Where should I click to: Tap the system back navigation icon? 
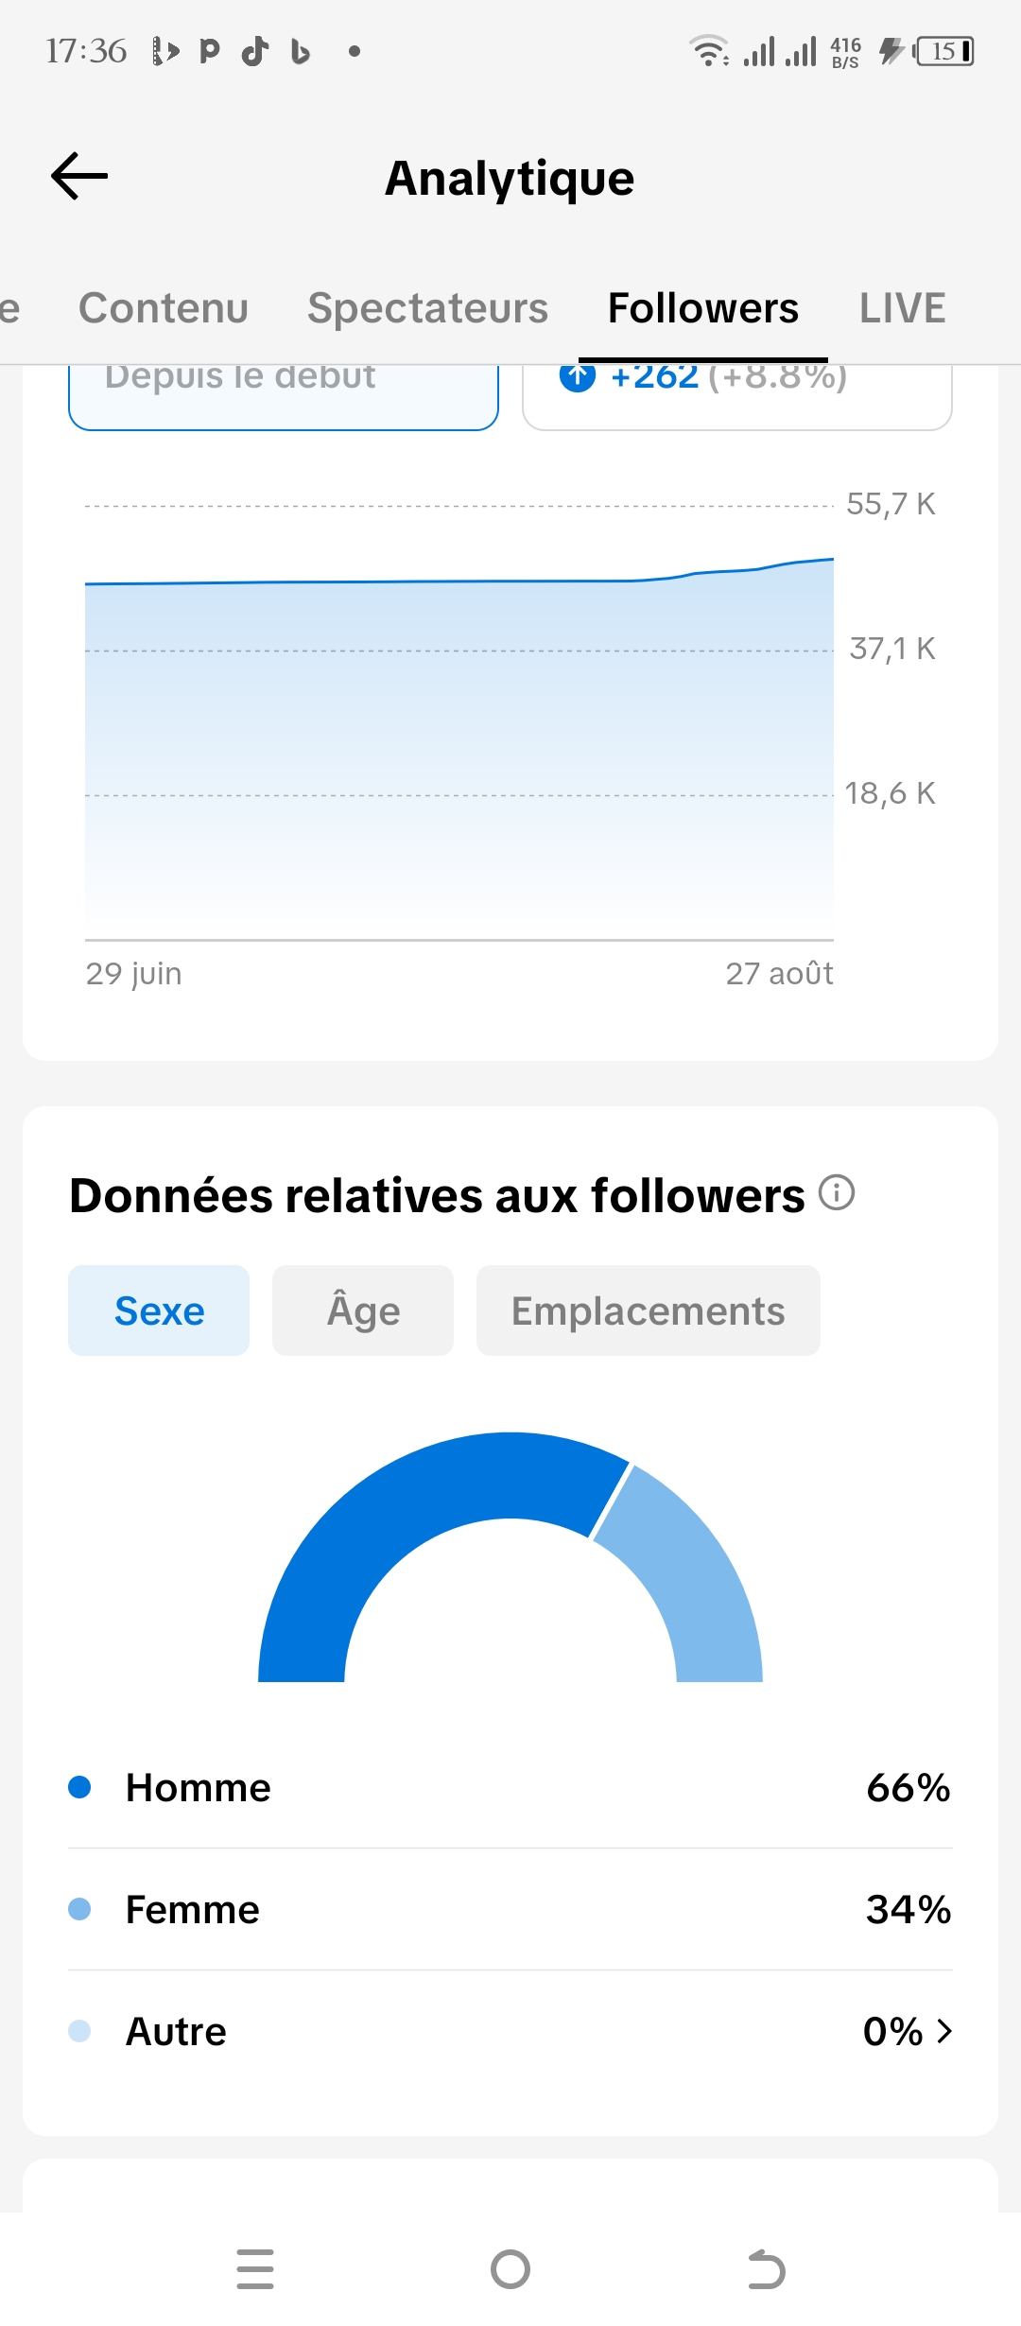click(766, 2269)
